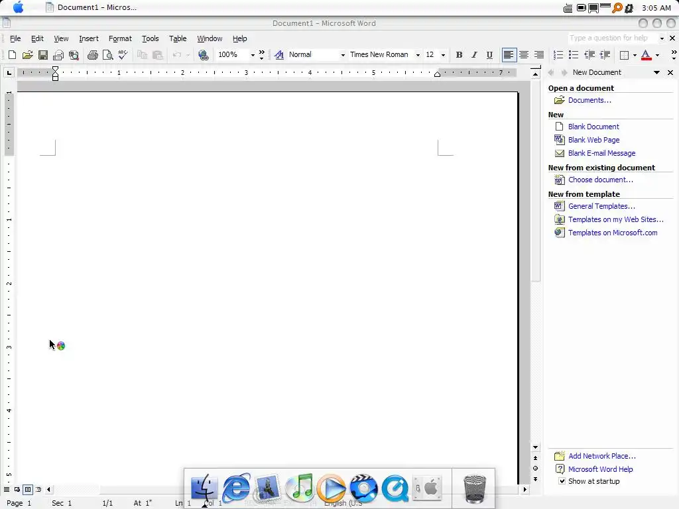Switch to Normal view button

tap(7, 490)
